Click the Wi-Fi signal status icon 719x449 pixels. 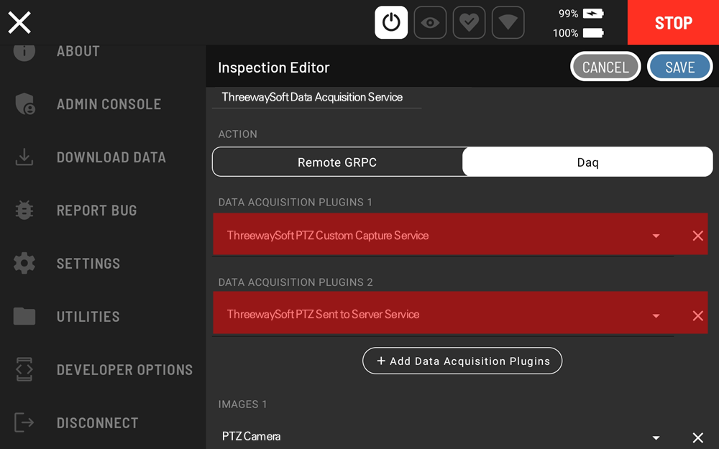coord(508,22)
